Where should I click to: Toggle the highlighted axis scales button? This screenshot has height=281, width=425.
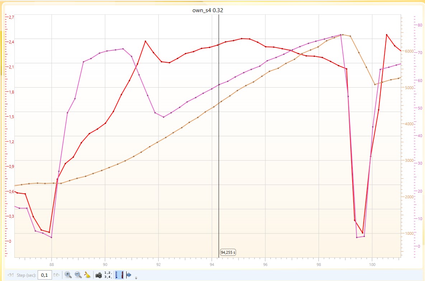click(x=119, y=275)
